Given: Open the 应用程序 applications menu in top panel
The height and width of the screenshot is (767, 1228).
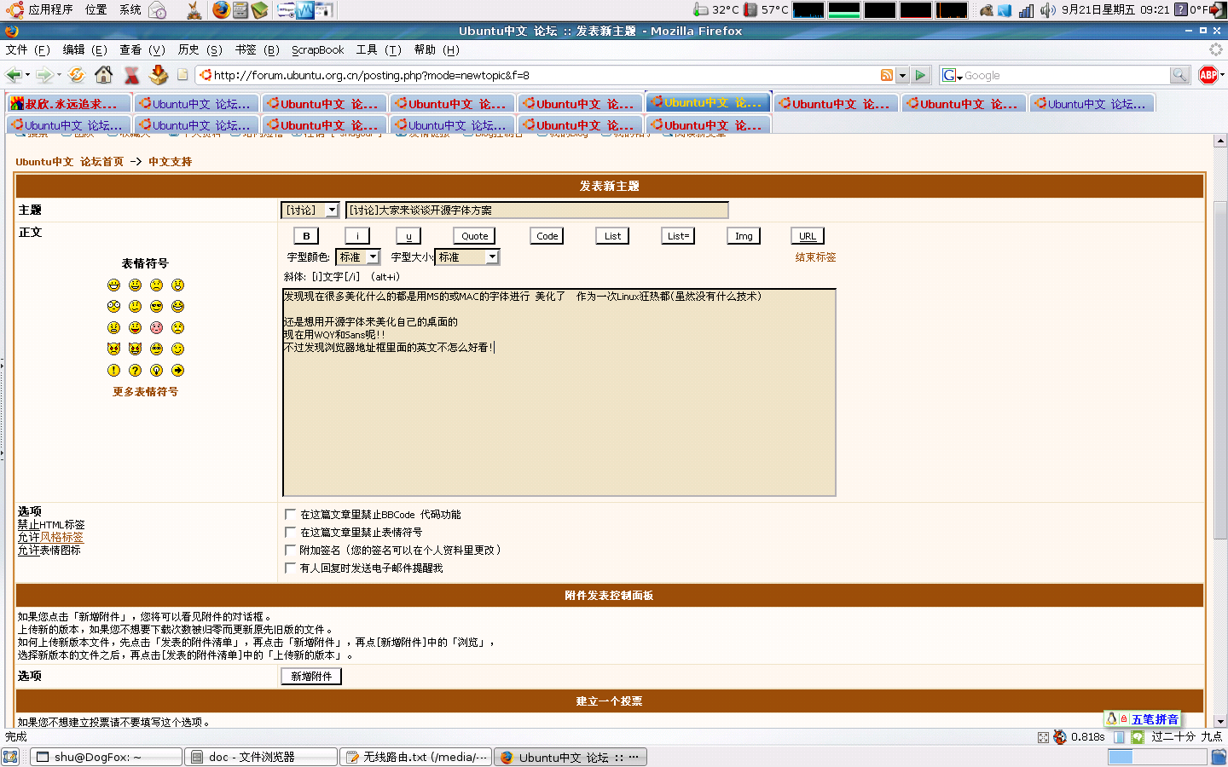Looking at the screenshot, I should [x=50, y=10].
